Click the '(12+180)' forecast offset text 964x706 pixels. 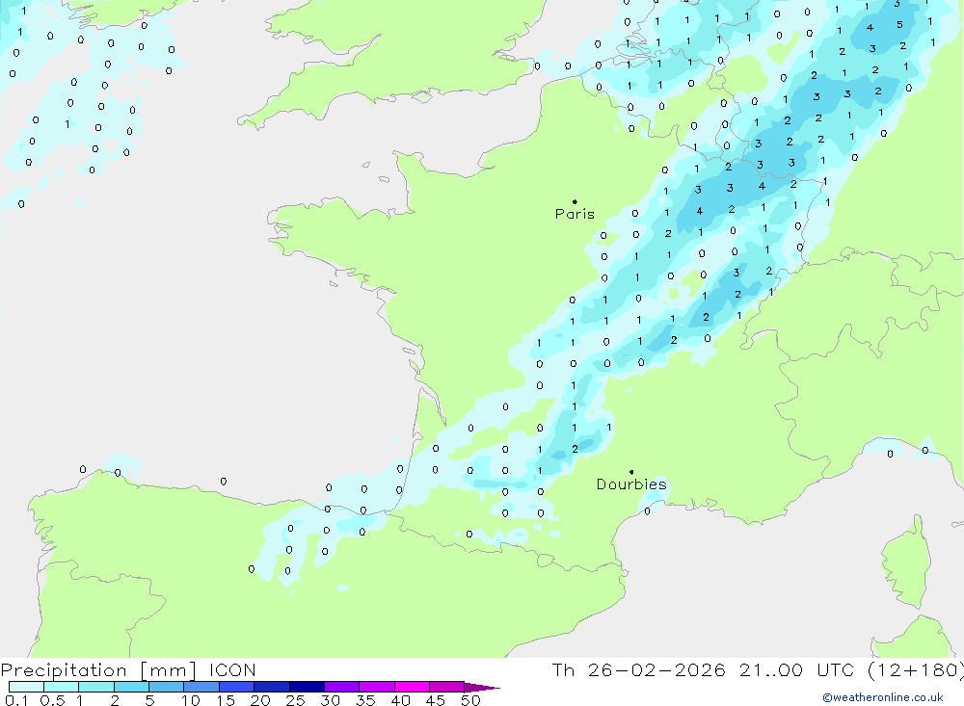[916, 670]
